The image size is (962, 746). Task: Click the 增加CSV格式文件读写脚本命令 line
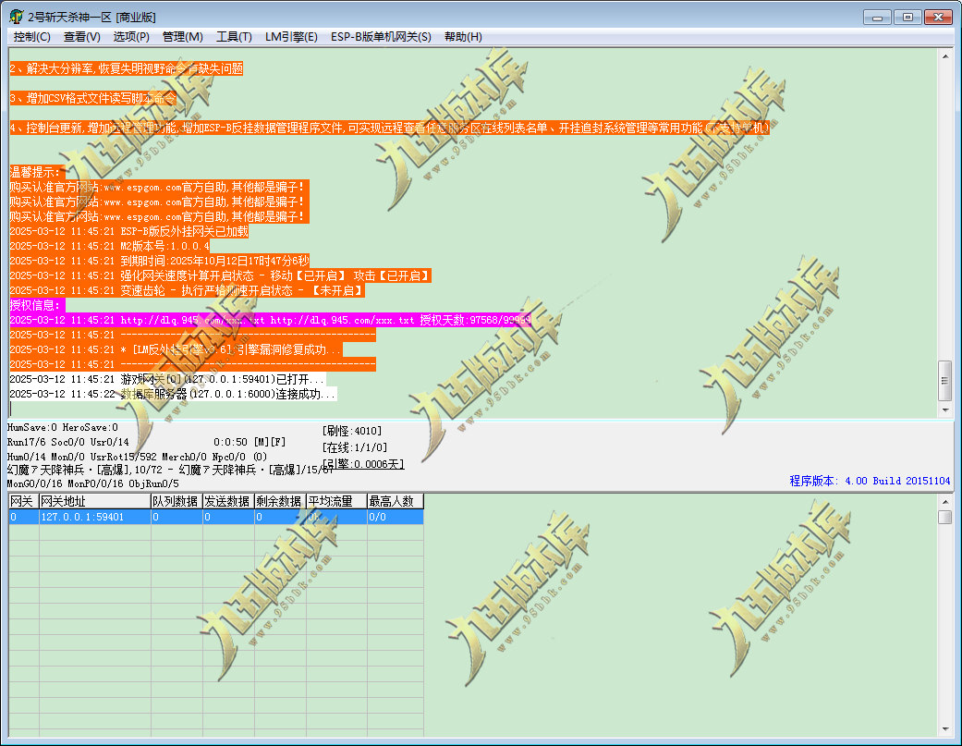(x=92, y=98)
